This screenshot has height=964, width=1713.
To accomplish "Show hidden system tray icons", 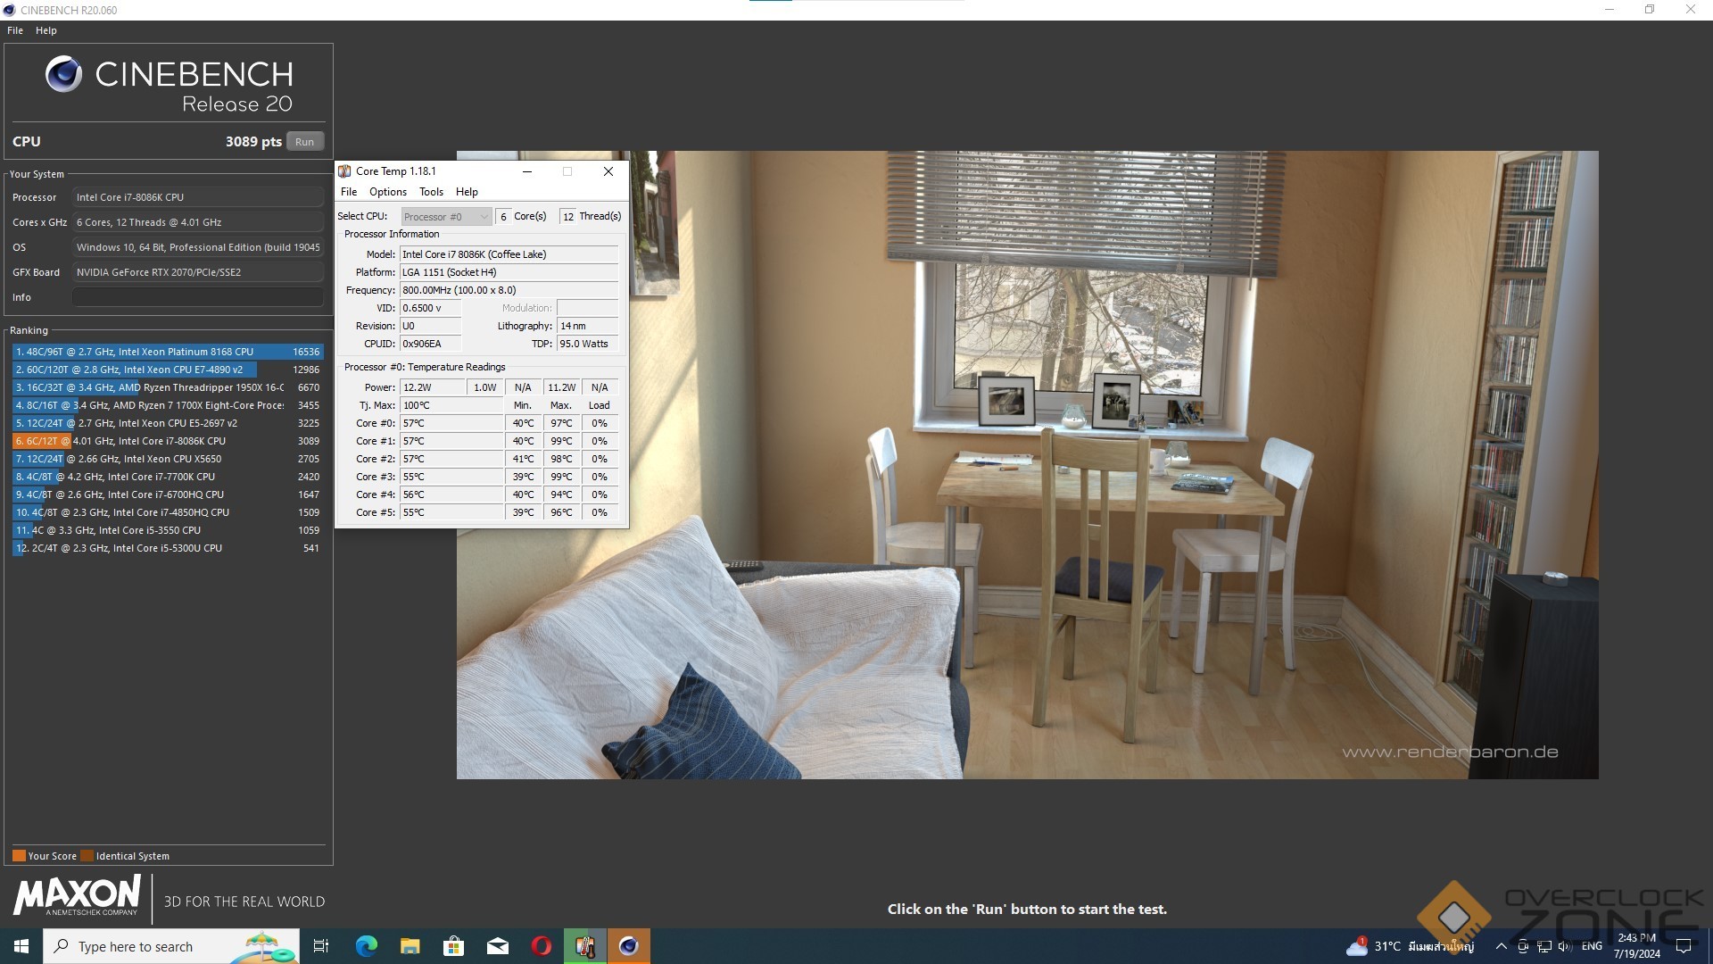I will (1501, 946).
